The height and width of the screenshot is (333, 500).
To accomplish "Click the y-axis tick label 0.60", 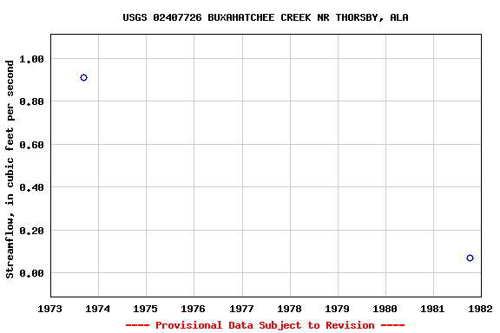I will [31, 145].
